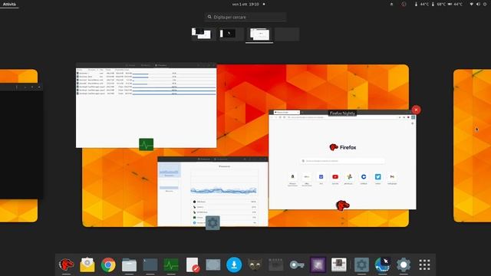The image size is (491, 276).
Task: Close the Firefox Nightly window with red X
Action: 416,110
